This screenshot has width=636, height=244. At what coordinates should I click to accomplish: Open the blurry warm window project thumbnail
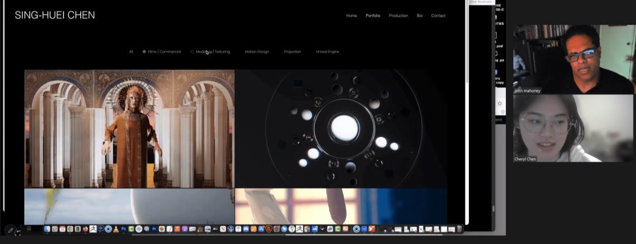click(341, 207)
